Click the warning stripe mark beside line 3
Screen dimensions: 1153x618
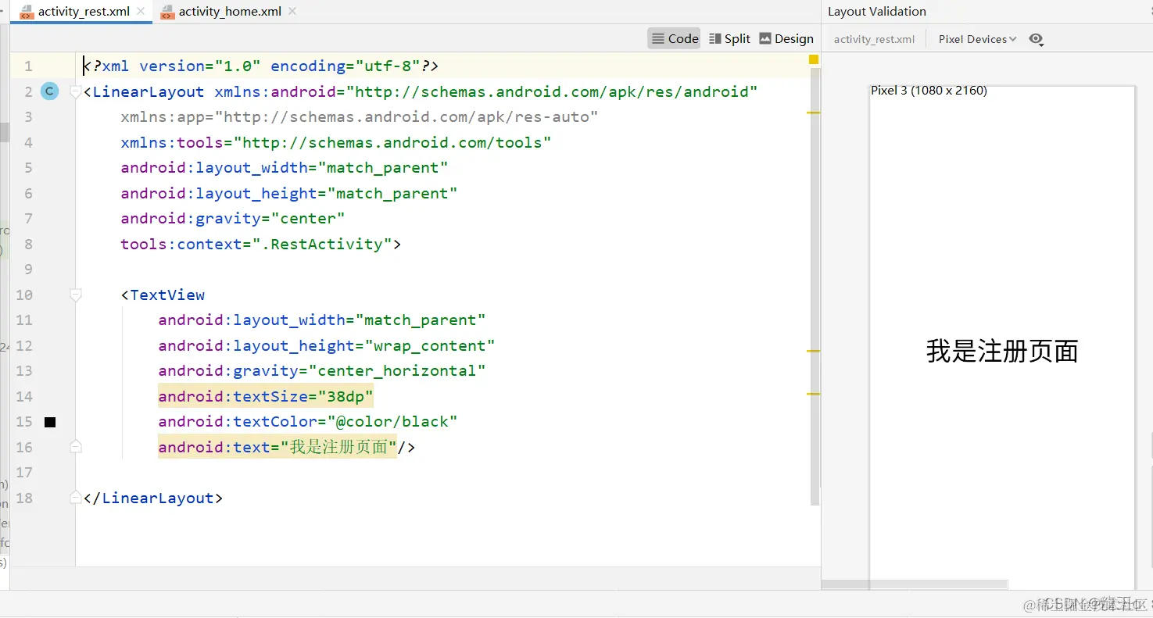coord(814,113)
